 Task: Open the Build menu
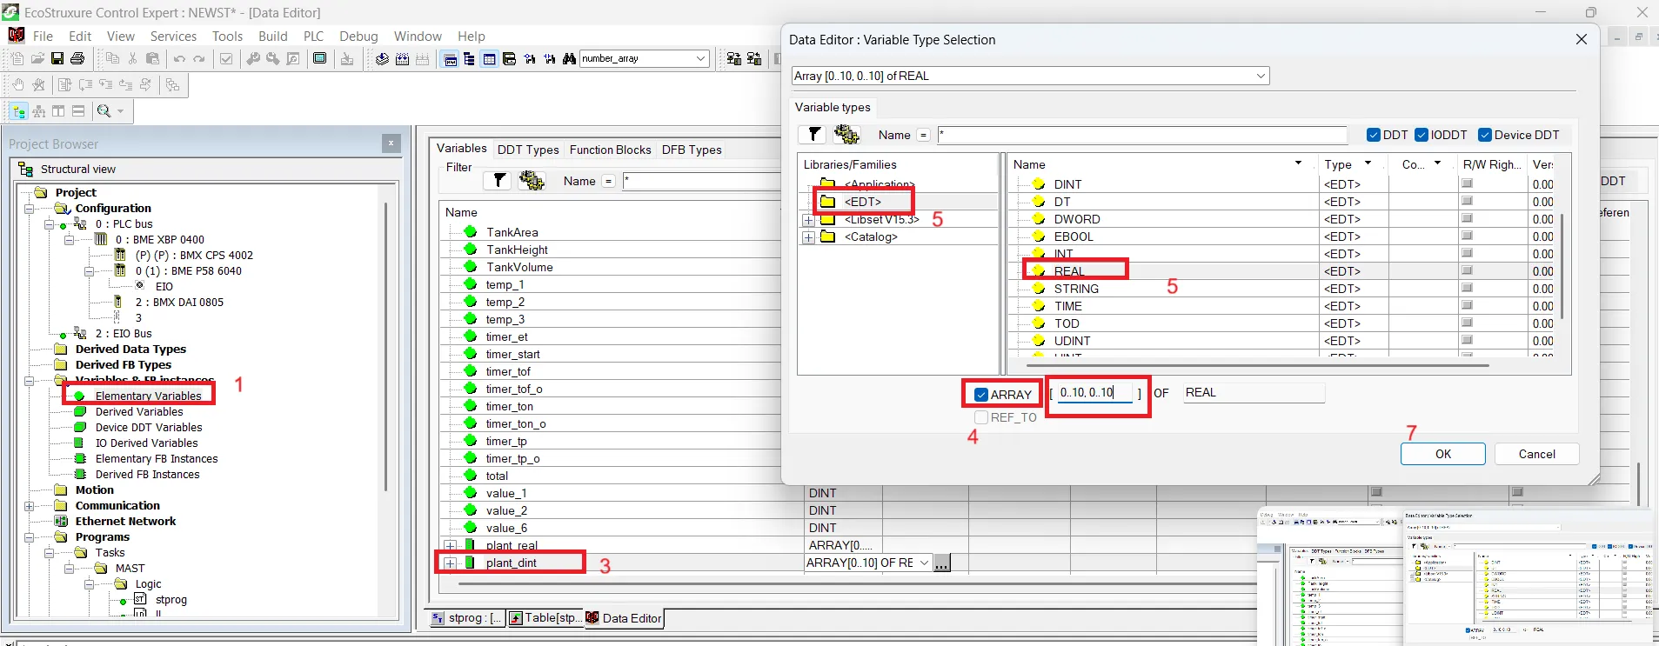click(x=272, y=37)
